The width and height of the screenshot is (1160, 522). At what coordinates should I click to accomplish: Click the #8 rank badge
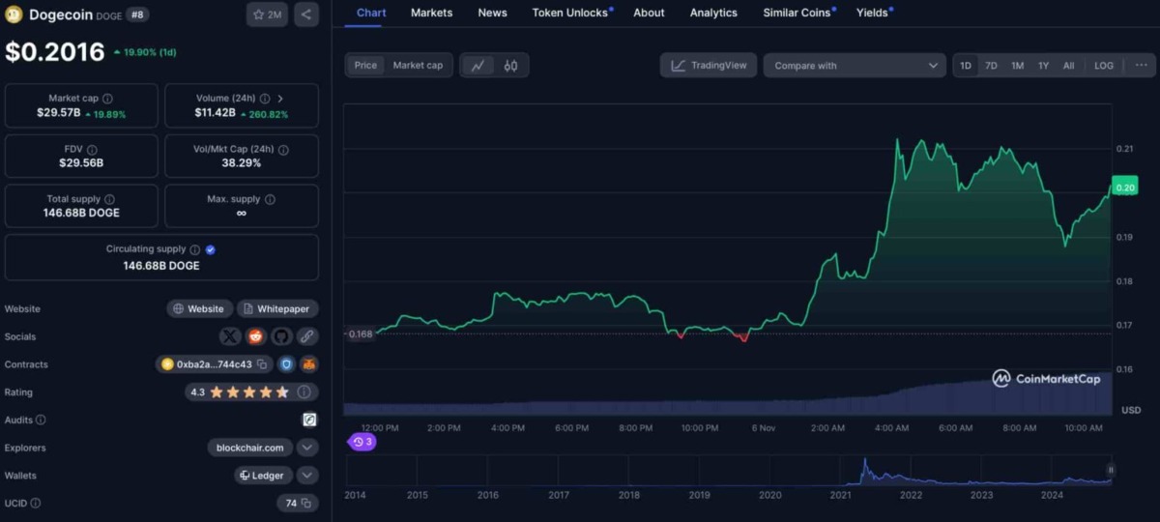(x=139, y=14)
